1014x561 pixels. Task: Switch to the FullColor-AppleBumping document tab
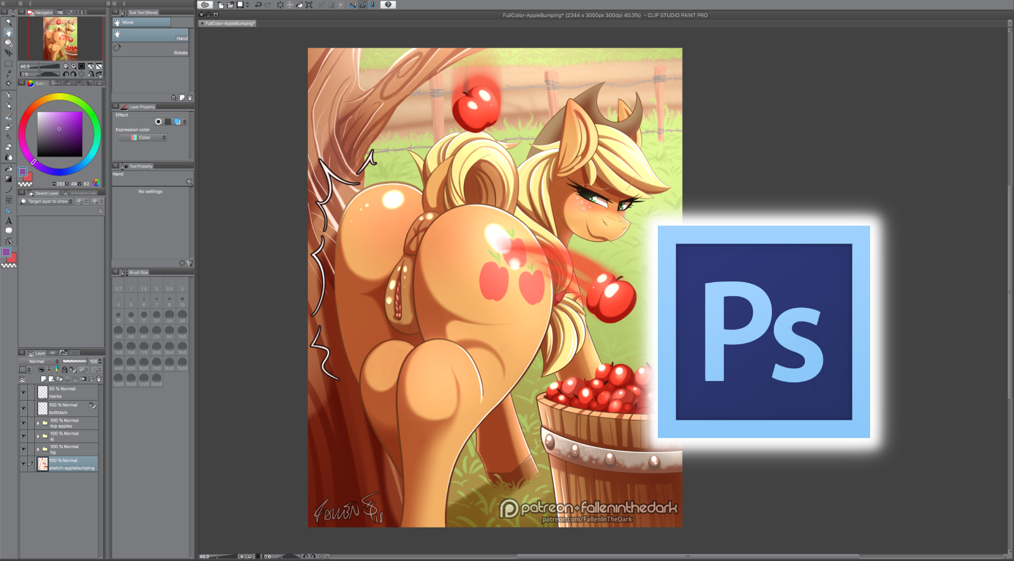pyautogui.click(x=228, y=23)
